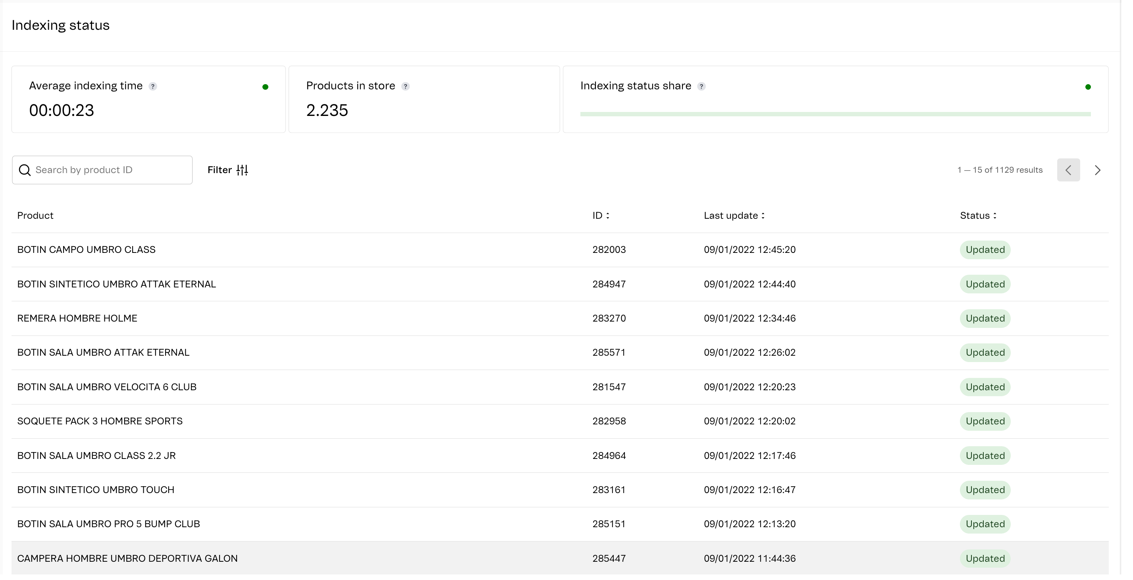Click the Indexing status share progress bar
The image size is (1133, 580).
836,114
